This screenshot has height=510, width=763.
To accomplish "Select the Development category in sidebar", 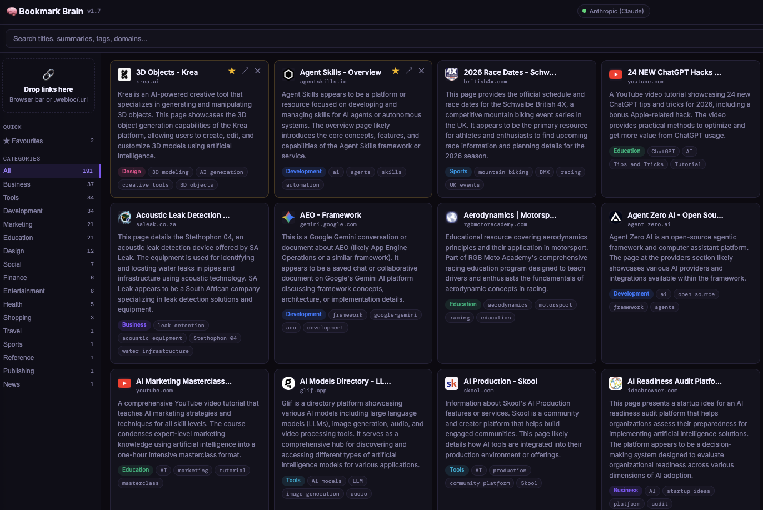I will point(23,211).
